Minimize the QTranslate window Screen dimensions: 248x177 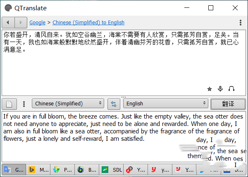187,8
